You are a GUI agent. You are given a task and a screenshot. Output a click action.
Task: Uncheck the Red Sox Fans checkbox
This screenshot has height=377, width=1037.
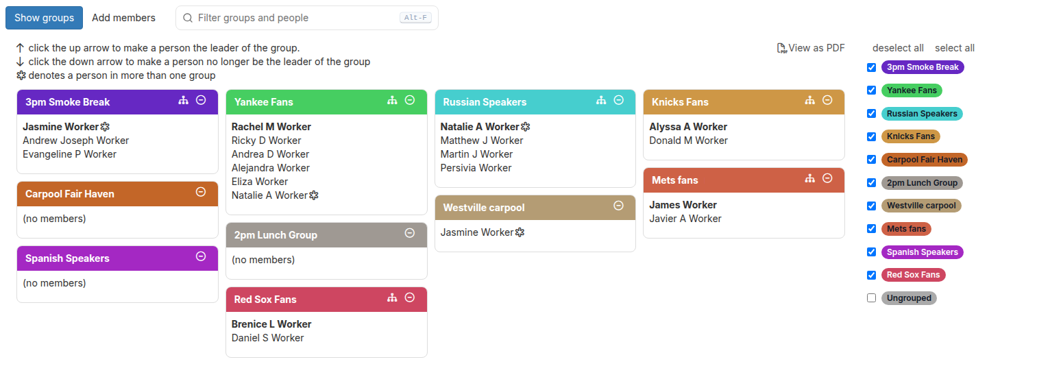click(871, 275)
